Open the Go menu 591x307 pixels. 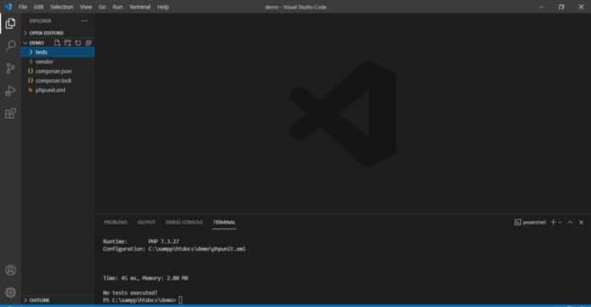point(102,7)
